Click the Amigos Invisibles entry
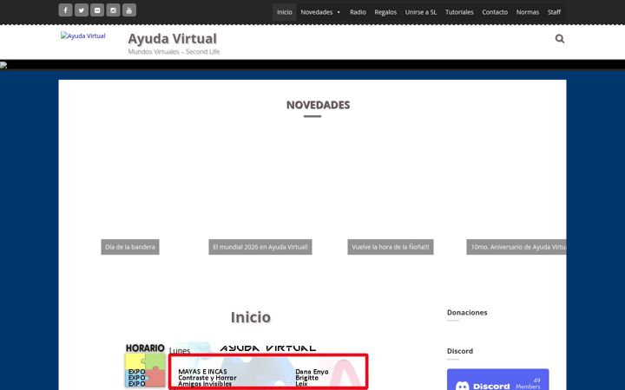Screen dimensions: 625x390 coord(205,384)
